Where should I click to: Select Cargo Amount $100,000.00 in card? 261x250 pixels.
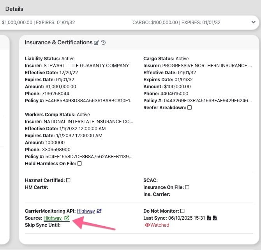pos(177,87)
